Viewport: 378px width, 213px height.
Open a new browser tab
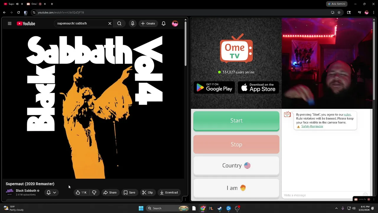52,4
